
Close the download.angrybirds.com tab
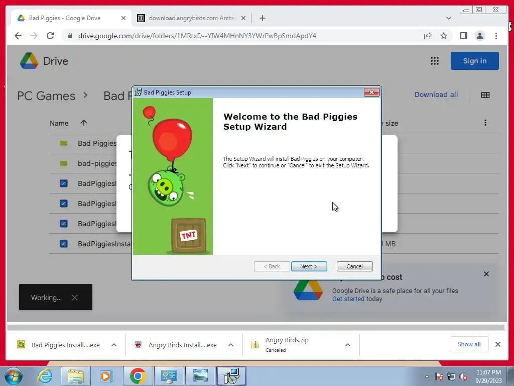[x=243, y=18]
